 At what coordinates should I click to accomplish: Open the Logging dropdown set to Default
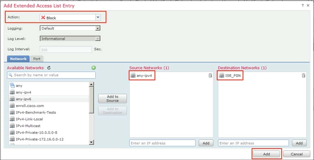coord(70,28)
